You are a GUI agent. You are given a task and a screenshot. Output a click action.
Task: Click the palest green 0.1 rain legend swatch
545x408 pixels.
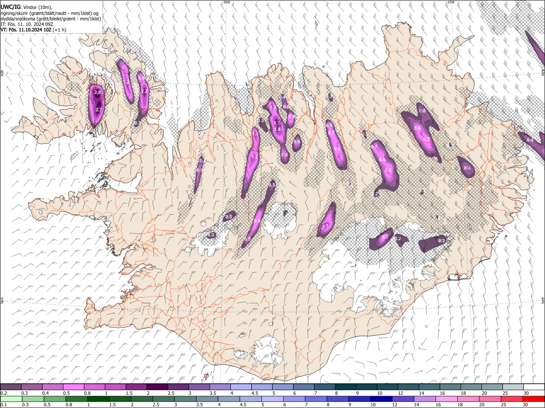[x=11, y=399]
